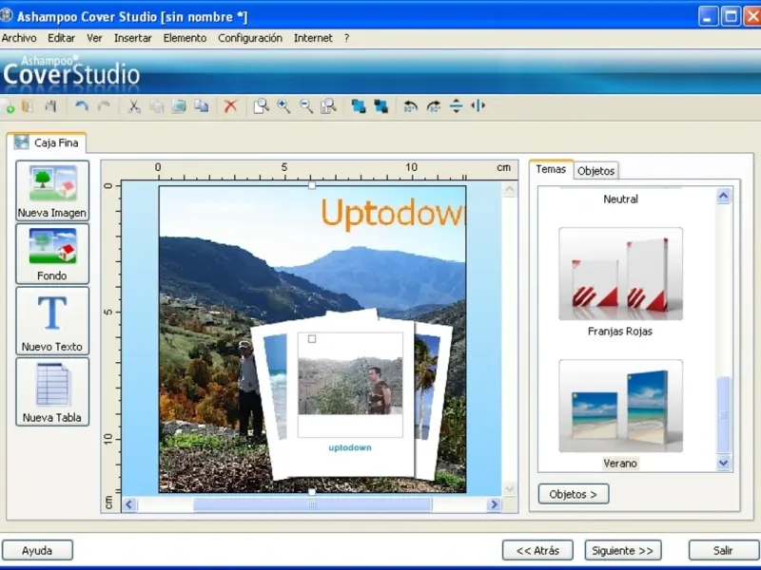761x570 pixels.
Task: Click the Verano theme label
Action: 620,464
